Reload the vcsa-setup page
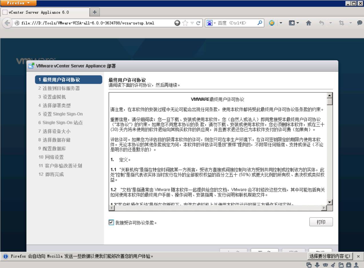This screenshot has width=364, height=268. click(x=198, y=23)
